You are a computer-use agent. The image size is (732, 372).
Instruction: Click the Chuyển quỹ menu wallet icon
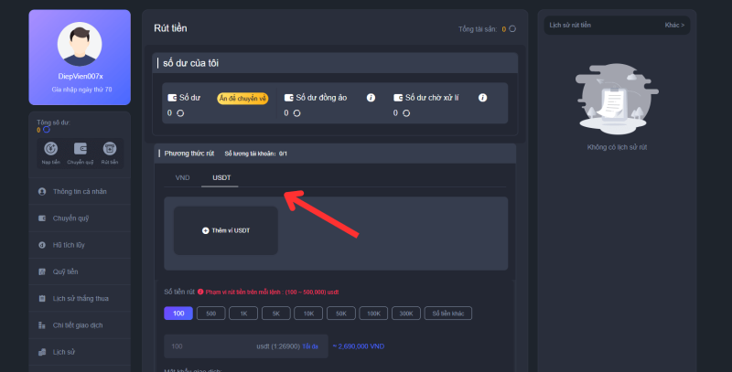[42, 218]
